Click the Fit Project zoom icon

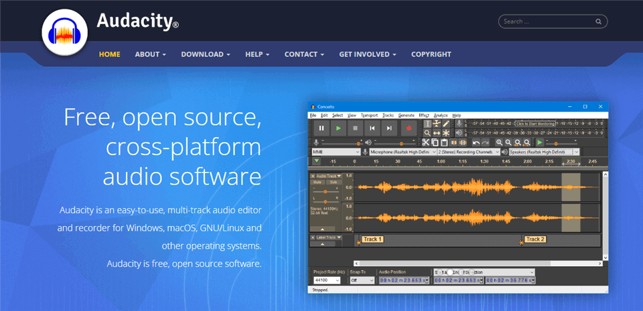527,142
